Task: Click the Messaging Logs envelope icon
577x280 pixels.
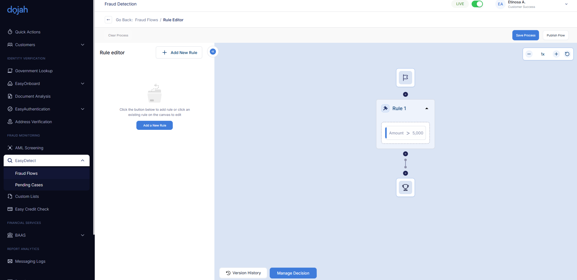Action: coord(10,261)
